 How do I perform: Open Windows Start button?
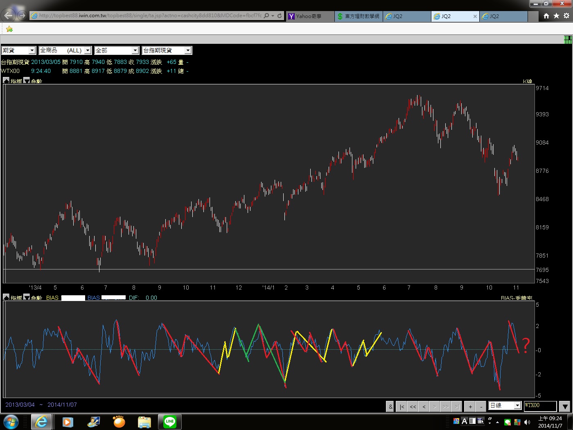pos(11,422)
